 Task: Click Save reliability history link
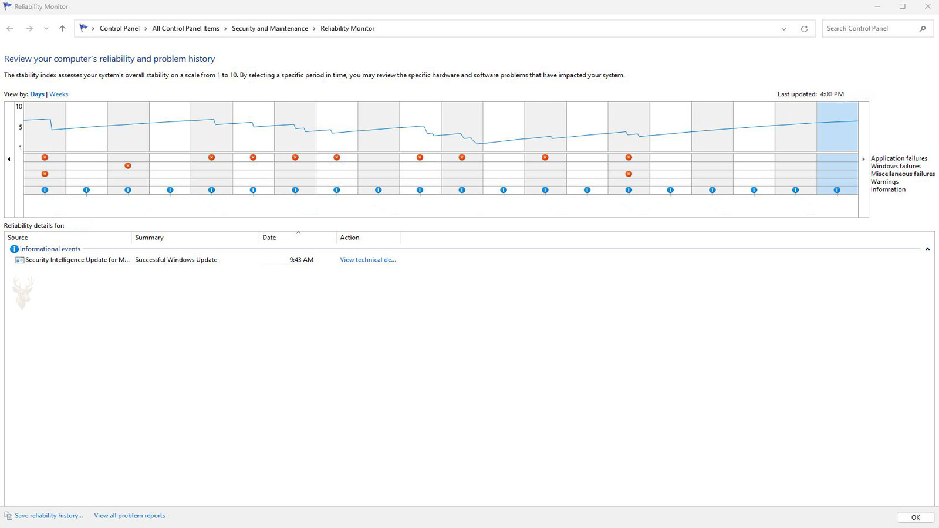[49, 516]
